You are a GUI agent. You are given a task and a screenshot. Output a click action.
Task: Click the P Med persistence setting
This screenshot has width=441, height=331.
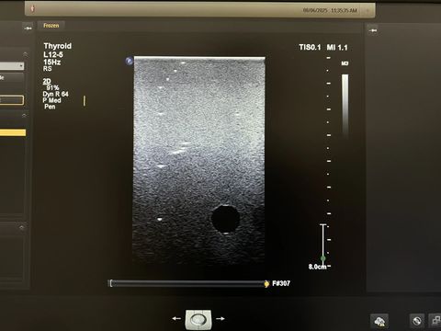point(51,100)
